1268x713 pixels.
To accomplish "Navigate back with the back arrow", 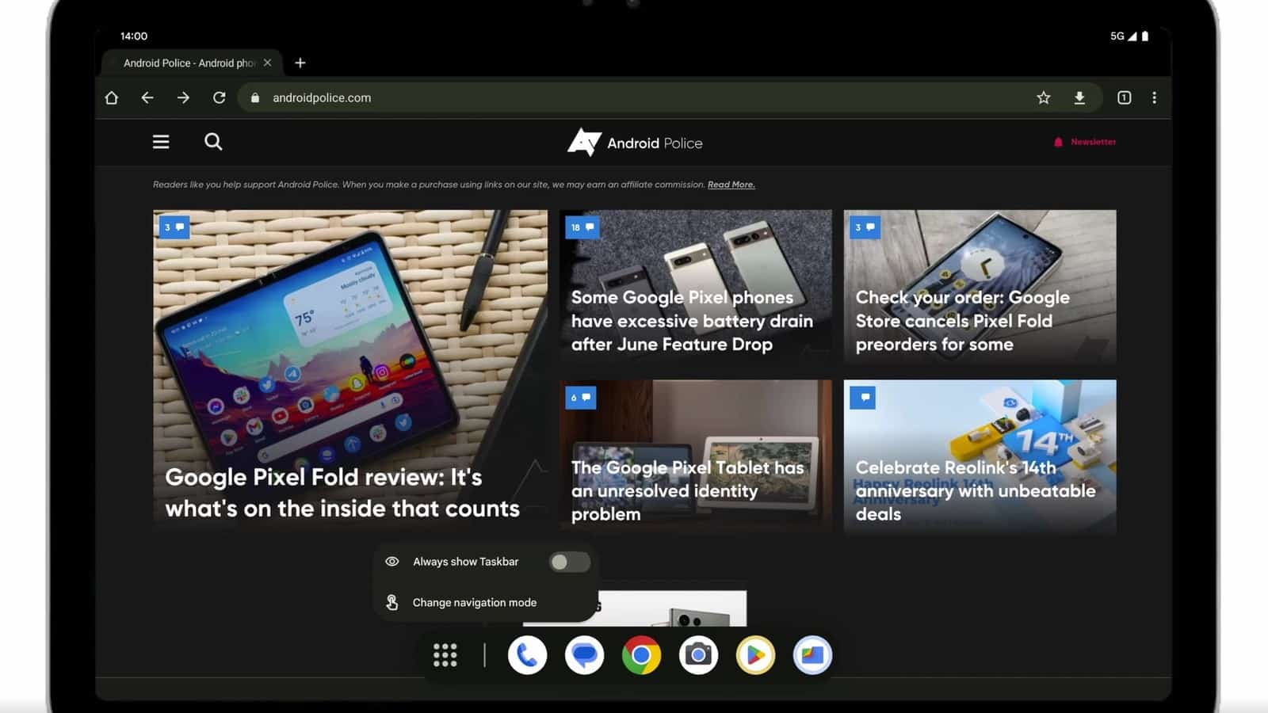I will [x=147, y=97].
